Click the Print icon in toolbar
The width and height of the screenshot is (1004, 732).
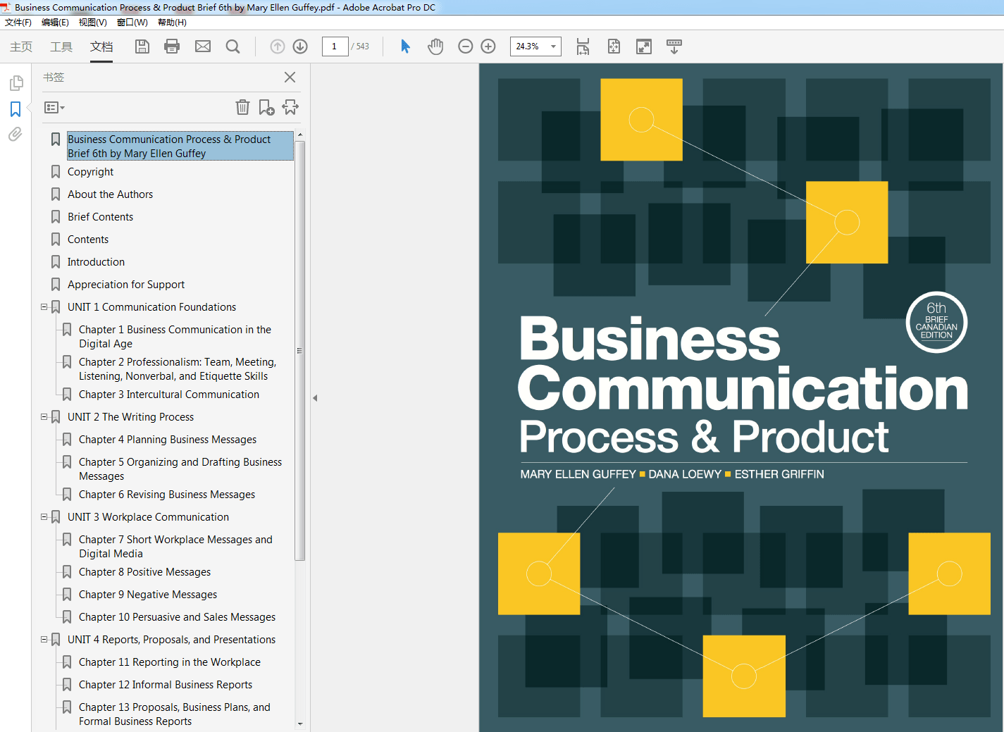tap(172, 46)
